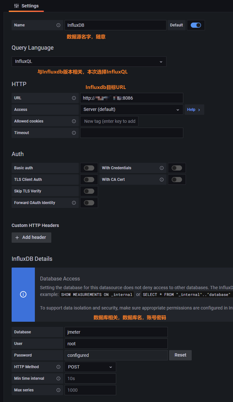Image resolution: width=233 pixels, height=402 pixels.
Task: Click the HTTP section heading
Action: pyautogui.click(x=19, y=84)
